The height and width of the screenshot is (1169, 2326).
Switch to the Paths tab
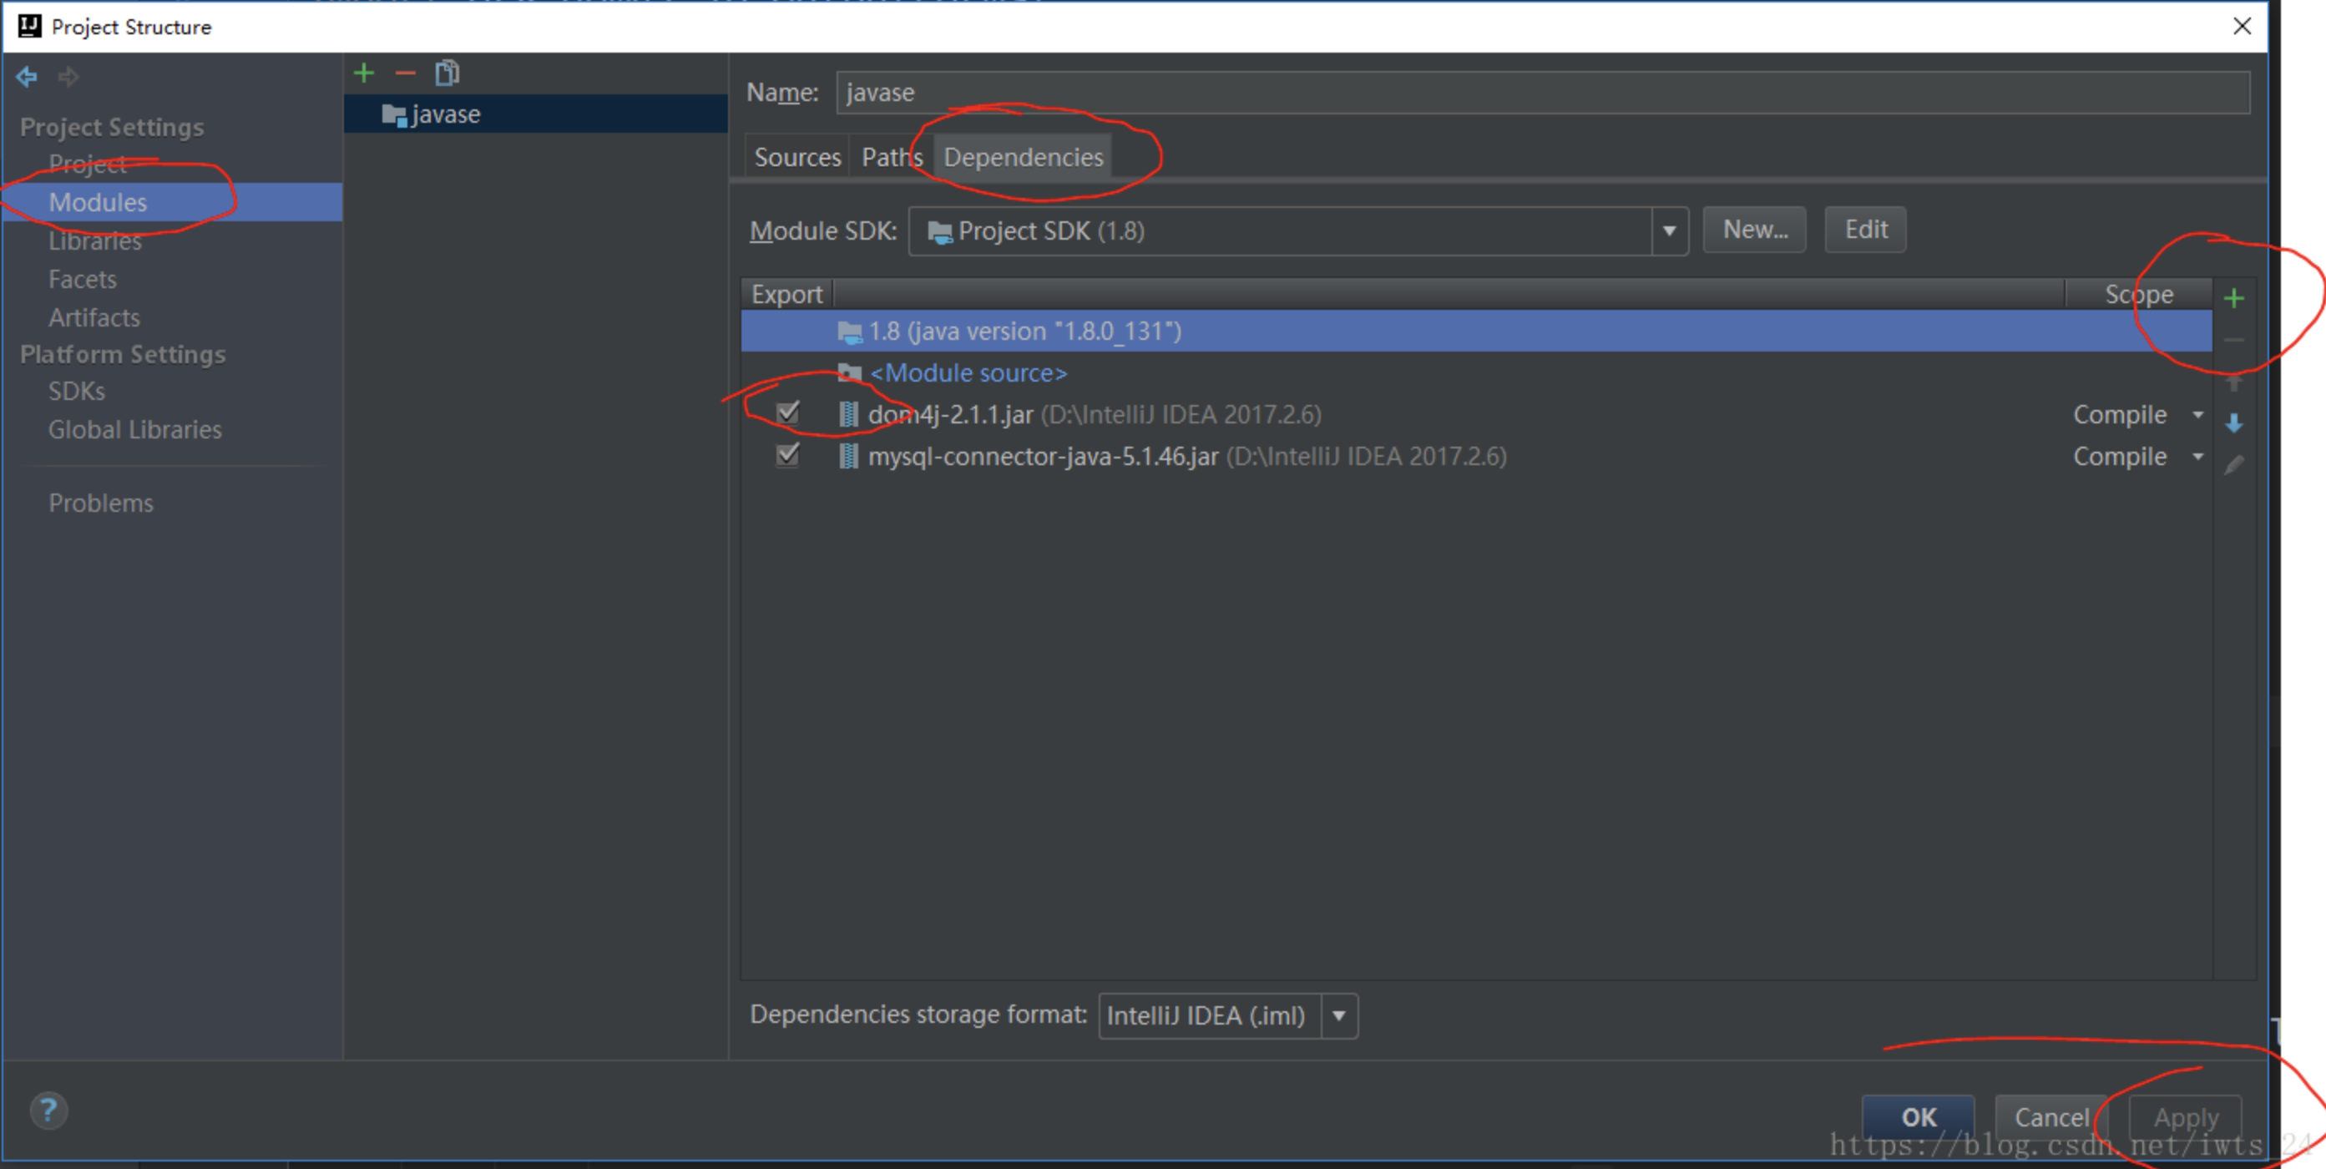pos(891,157)
